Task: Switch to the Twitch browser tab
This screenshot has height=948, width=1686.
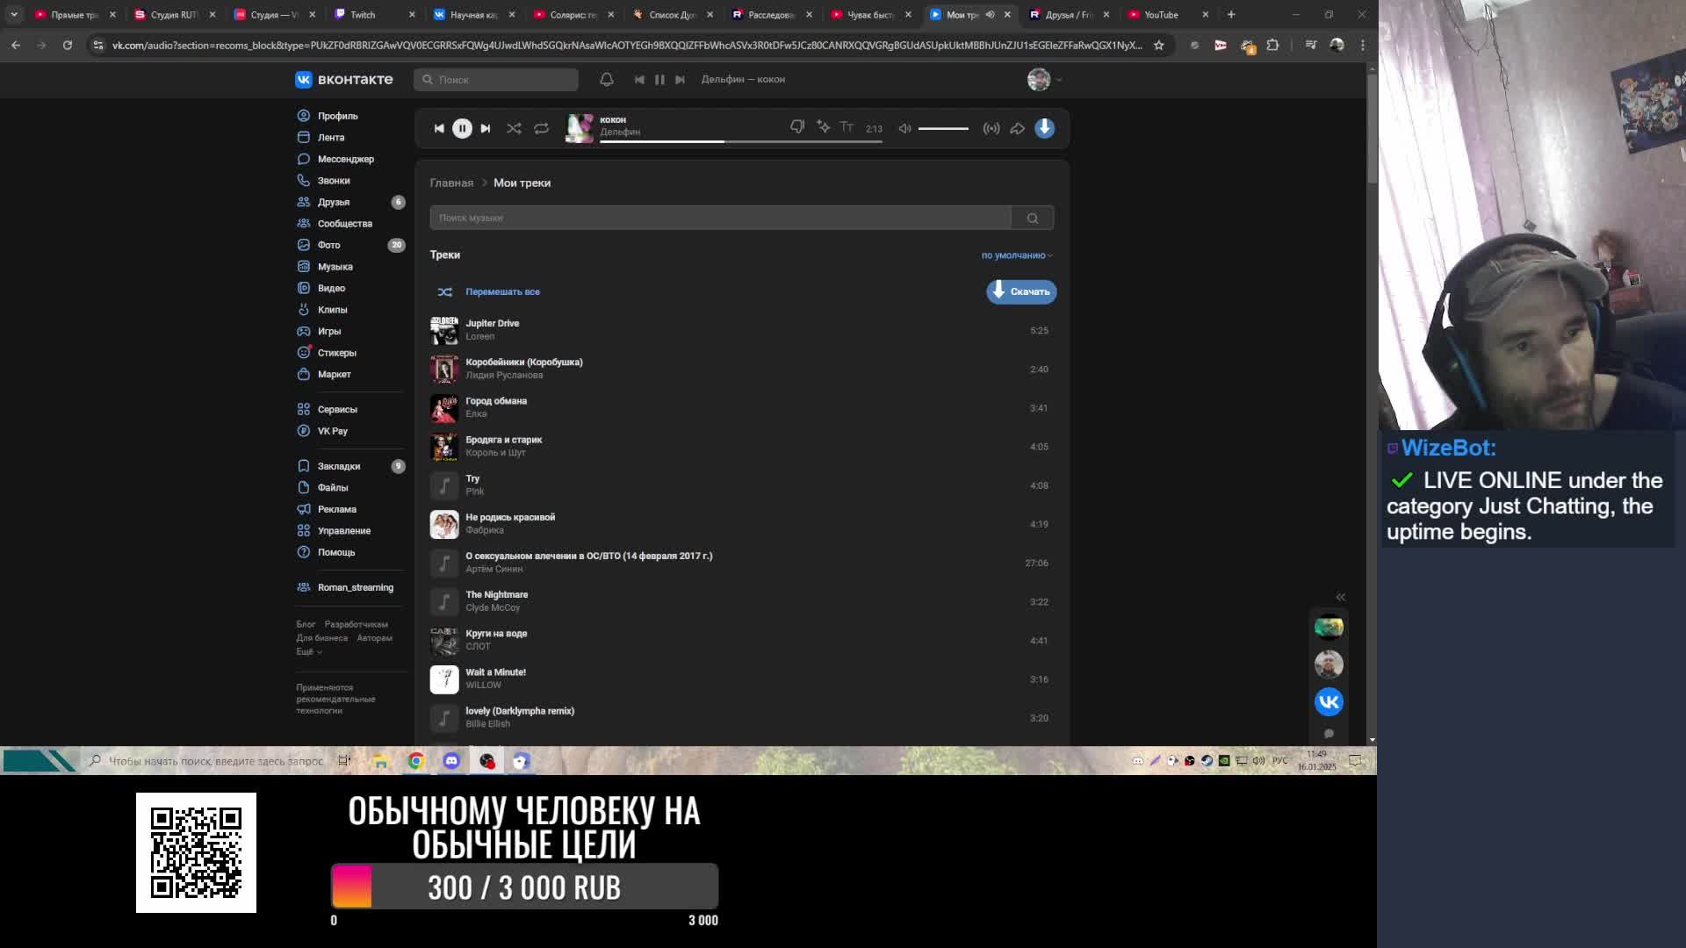Action: (x=363, y=14)
